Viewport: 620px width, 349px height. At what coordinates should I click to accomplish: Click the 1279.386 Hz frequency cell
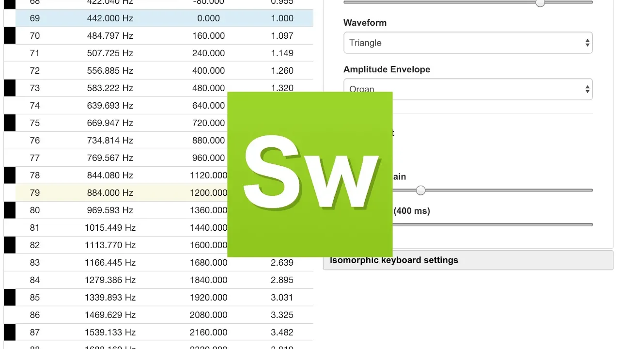point(110,280)
